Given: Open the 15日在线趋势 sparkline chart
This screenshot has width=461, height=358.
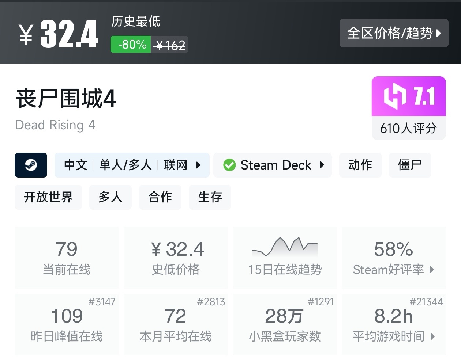Looking at the screenshot, I should [x=285, y=247].
